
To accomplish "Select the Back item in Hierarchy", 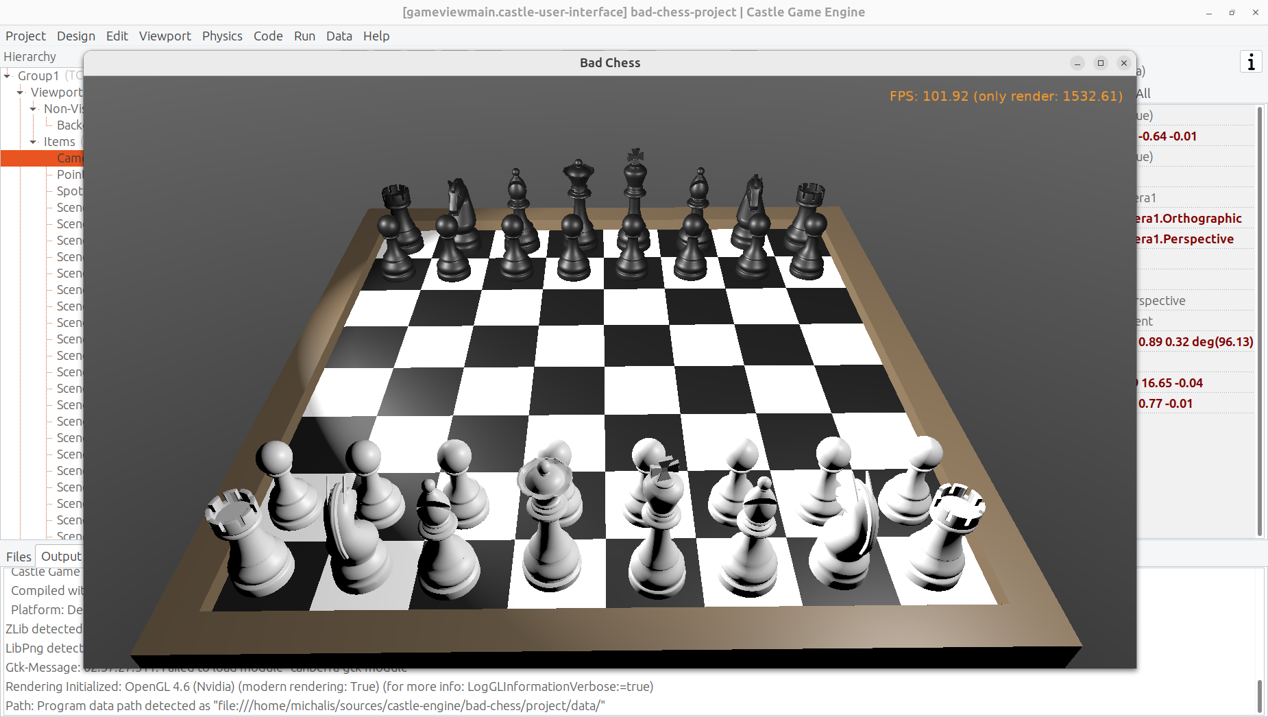I will pos(69,125).
